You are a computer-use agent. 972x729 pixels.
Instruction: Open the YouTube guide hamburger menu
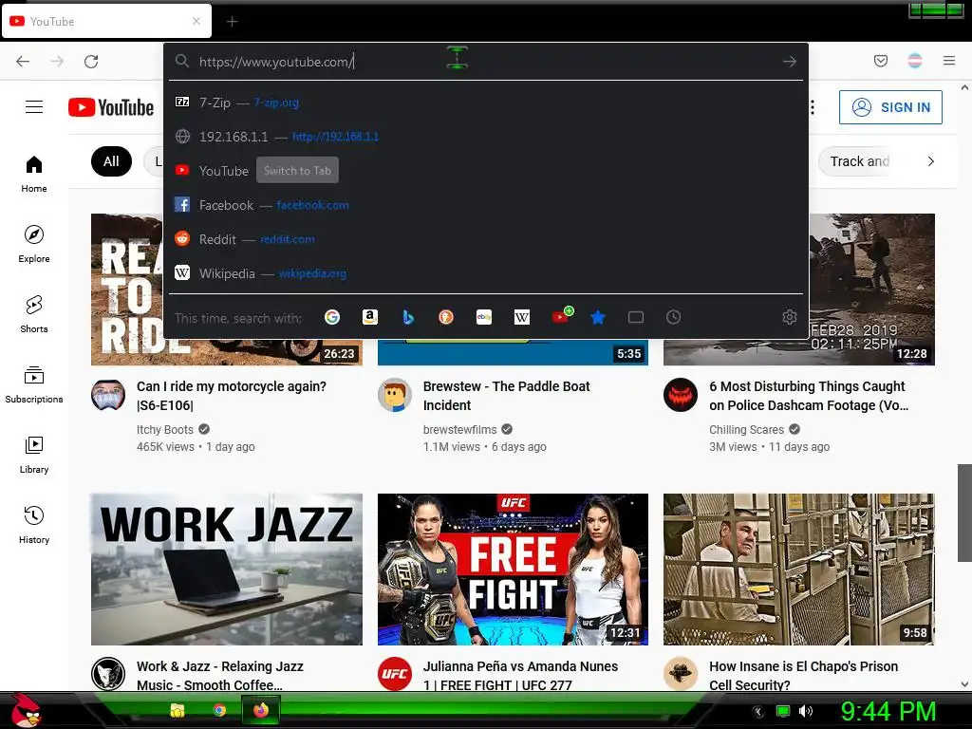[34, 107]
